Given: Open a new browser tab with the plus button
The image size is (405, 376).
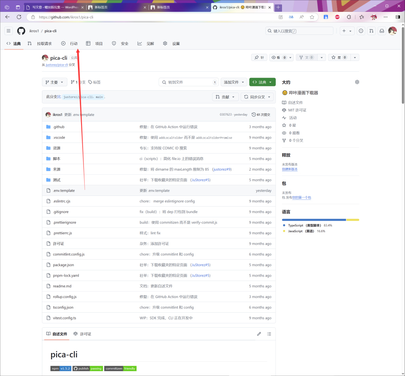Looking at the screenshot, I should coord(278,7).
